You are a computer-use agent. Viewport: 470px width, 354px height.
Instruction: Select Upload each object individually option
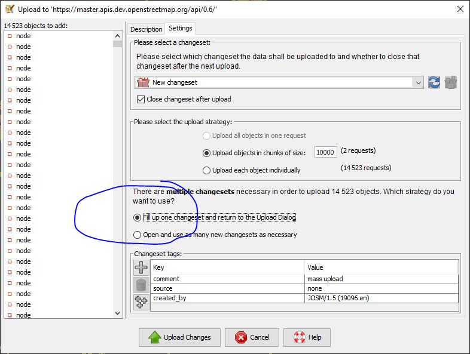click(x=207, y=170)
